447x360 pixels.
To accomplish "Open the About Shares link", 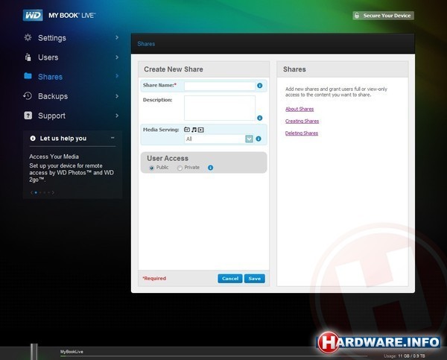I will coord(299,109).
